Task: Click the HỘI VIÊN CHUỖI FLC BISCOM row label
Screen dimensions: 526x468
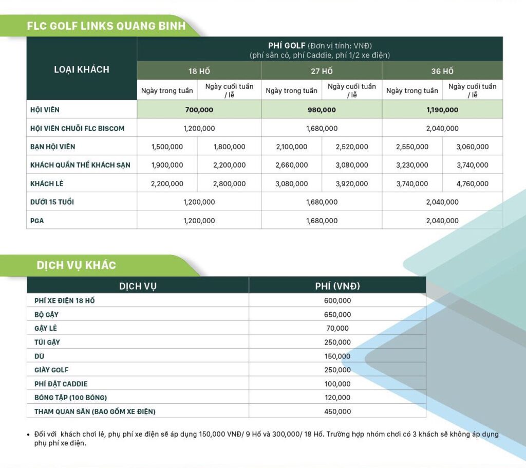Action: point(77,129)
